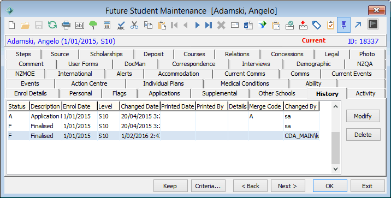Click the blue-green arrow bird icon
391x198 pixels.
pyautogui.click(x=262, y=25)
